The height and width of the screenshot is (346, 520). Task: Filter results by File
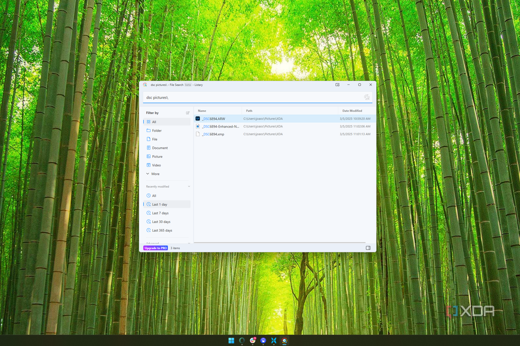pyautogui.click(x=167, y=139)
